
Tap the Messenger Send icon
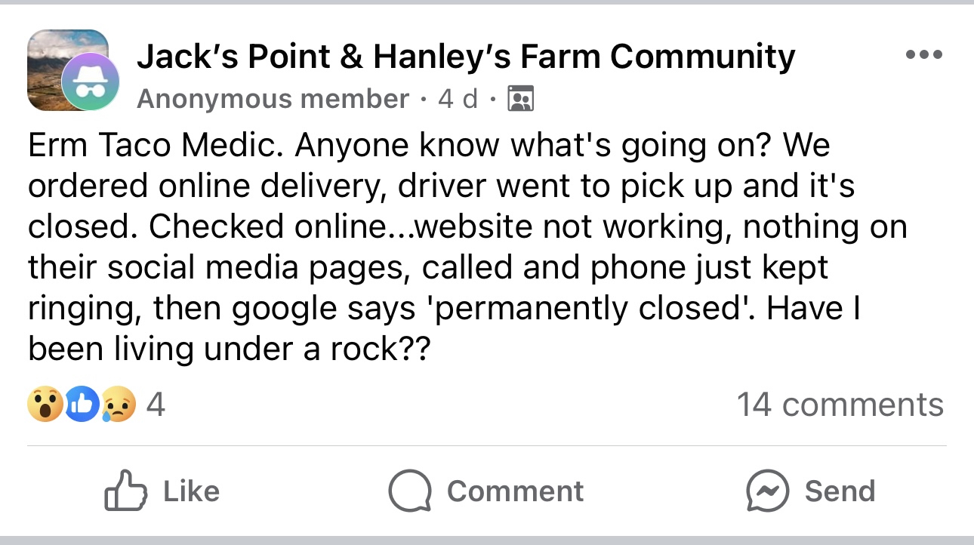tap(767, 491)
